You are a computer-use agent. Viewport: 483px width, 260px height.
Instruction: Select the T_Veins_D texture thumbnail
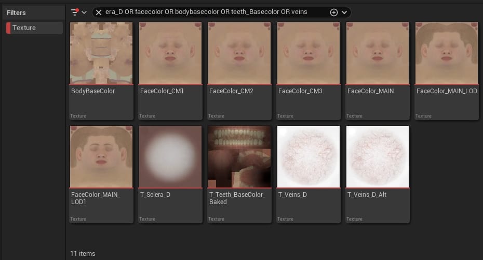pyautogui.click(x=308, y=156)
